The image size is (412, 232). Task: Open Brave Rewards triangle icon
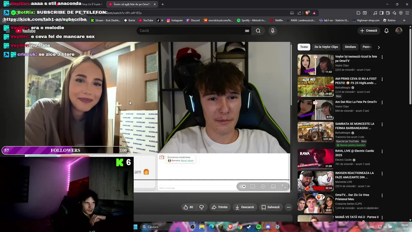click(314, 13)
